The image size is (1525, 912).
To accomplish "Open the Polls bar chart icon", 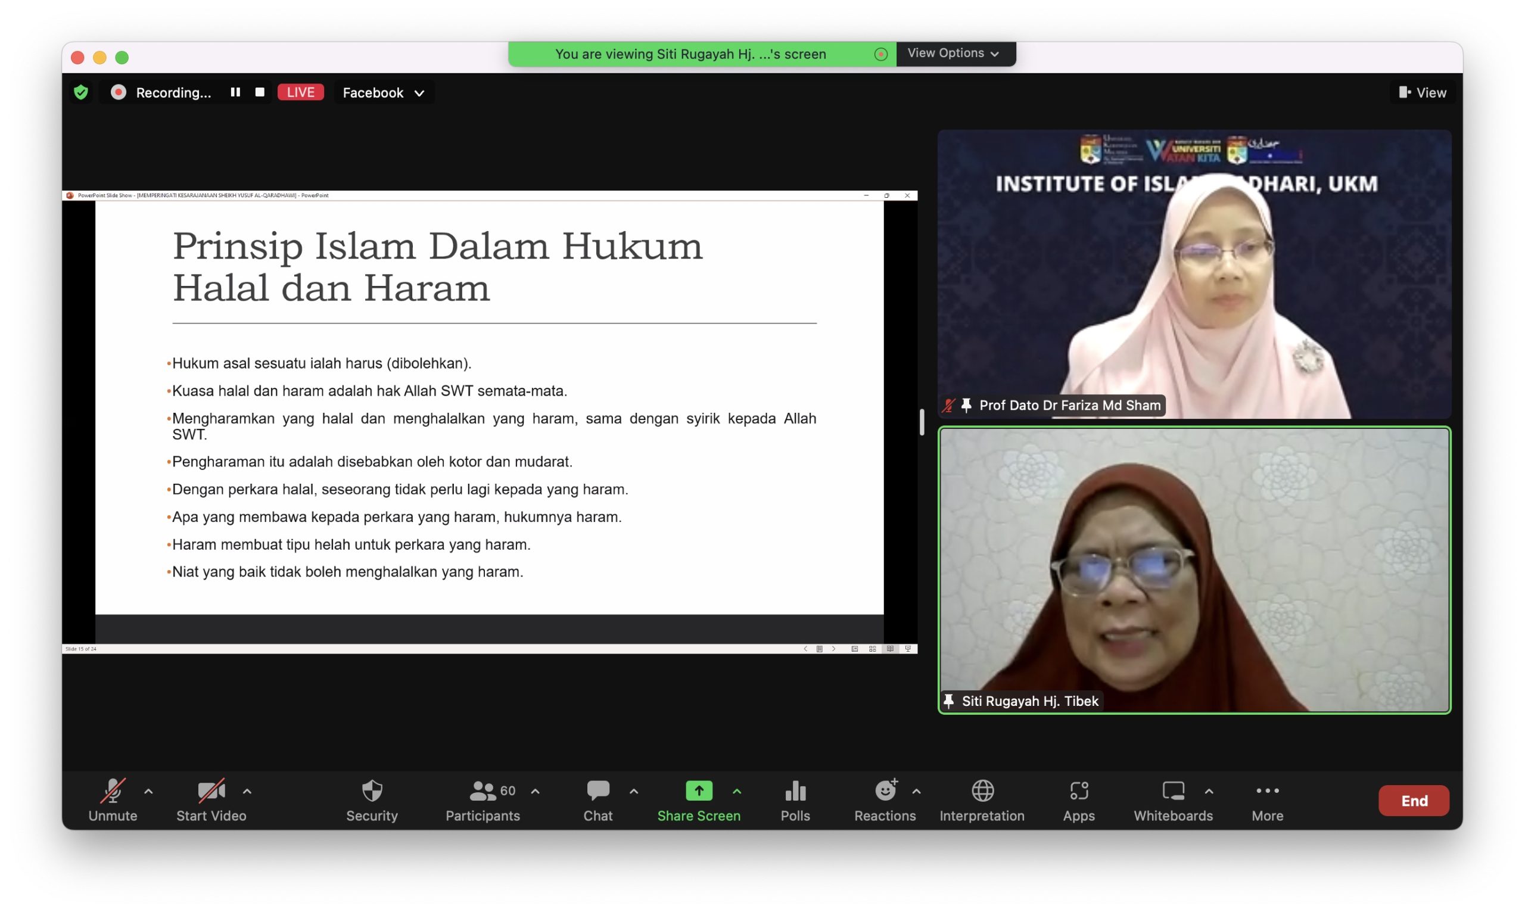I will (795, 792).
